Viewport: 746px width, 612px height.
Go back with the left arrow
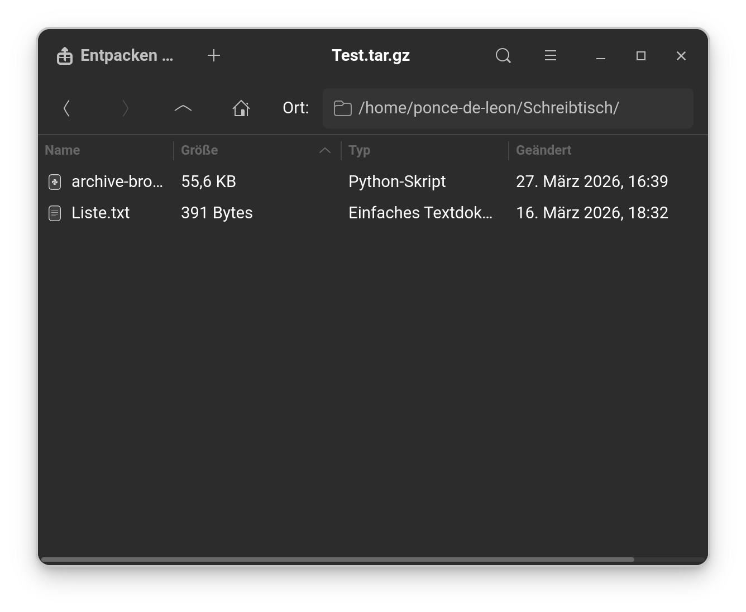point(67,108)
